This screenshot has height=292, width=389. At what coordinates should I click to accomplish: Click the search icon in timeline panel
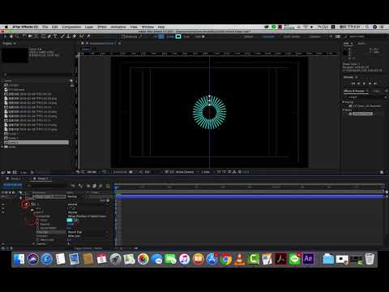point(29,186)
